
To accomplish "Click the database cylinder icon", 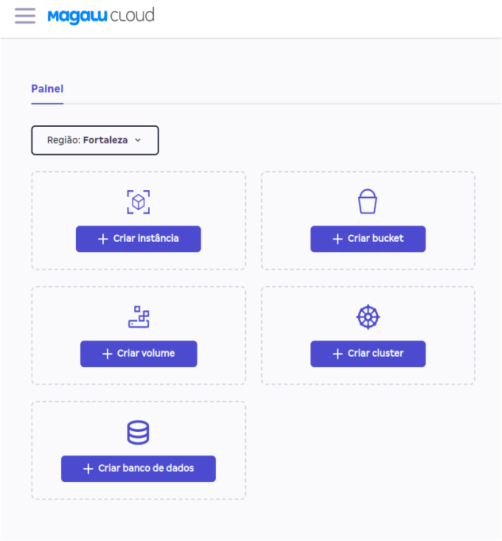I will [x=138, y=432].
